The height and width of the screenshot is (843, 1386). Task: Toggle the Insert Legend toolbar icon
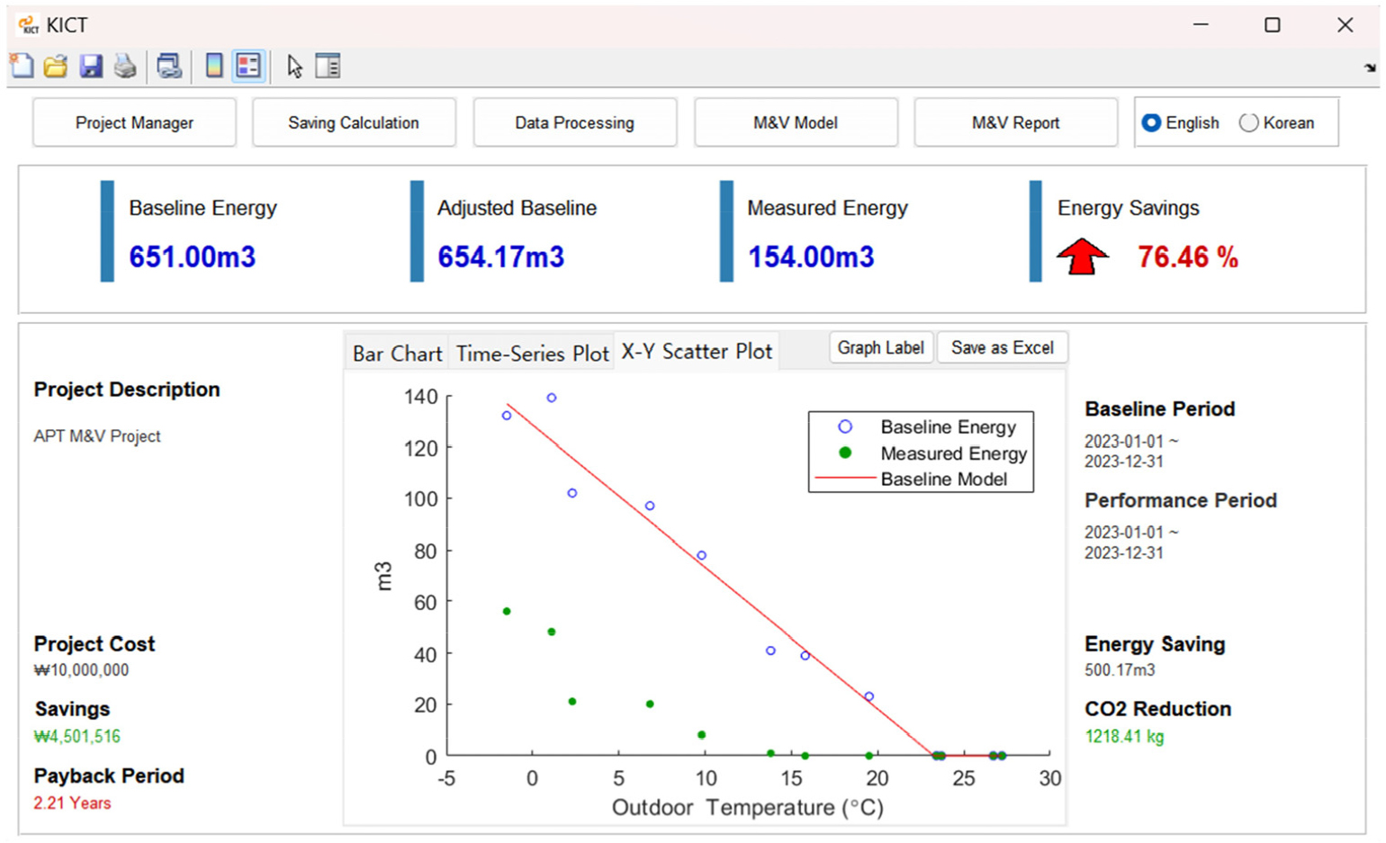tap(248, 66)
